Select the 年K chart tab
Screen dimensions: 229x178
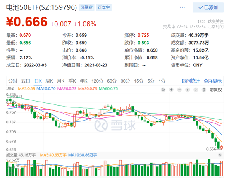click(83, 81)
